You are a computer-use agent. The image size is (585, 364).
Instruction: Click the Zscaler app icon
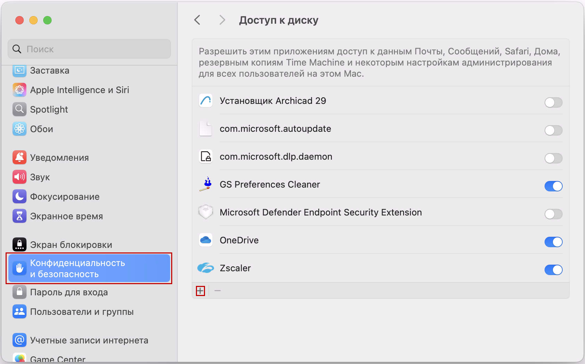tap(206, 268)
